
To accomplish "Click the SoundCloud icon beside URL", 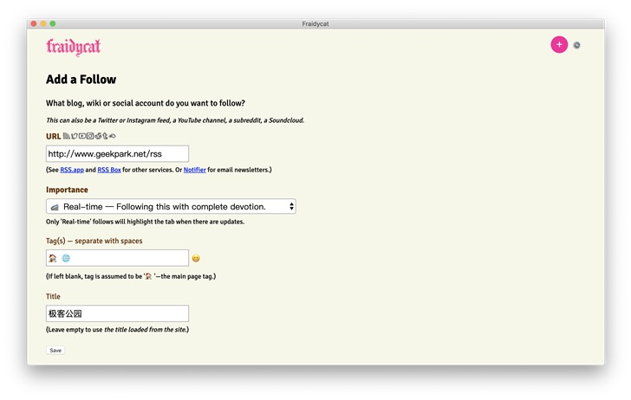I will (x=112, y=136).
